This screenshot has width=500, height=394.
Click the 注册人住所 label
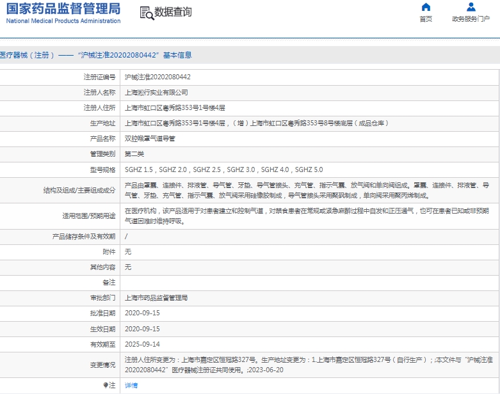coord(99,107)
